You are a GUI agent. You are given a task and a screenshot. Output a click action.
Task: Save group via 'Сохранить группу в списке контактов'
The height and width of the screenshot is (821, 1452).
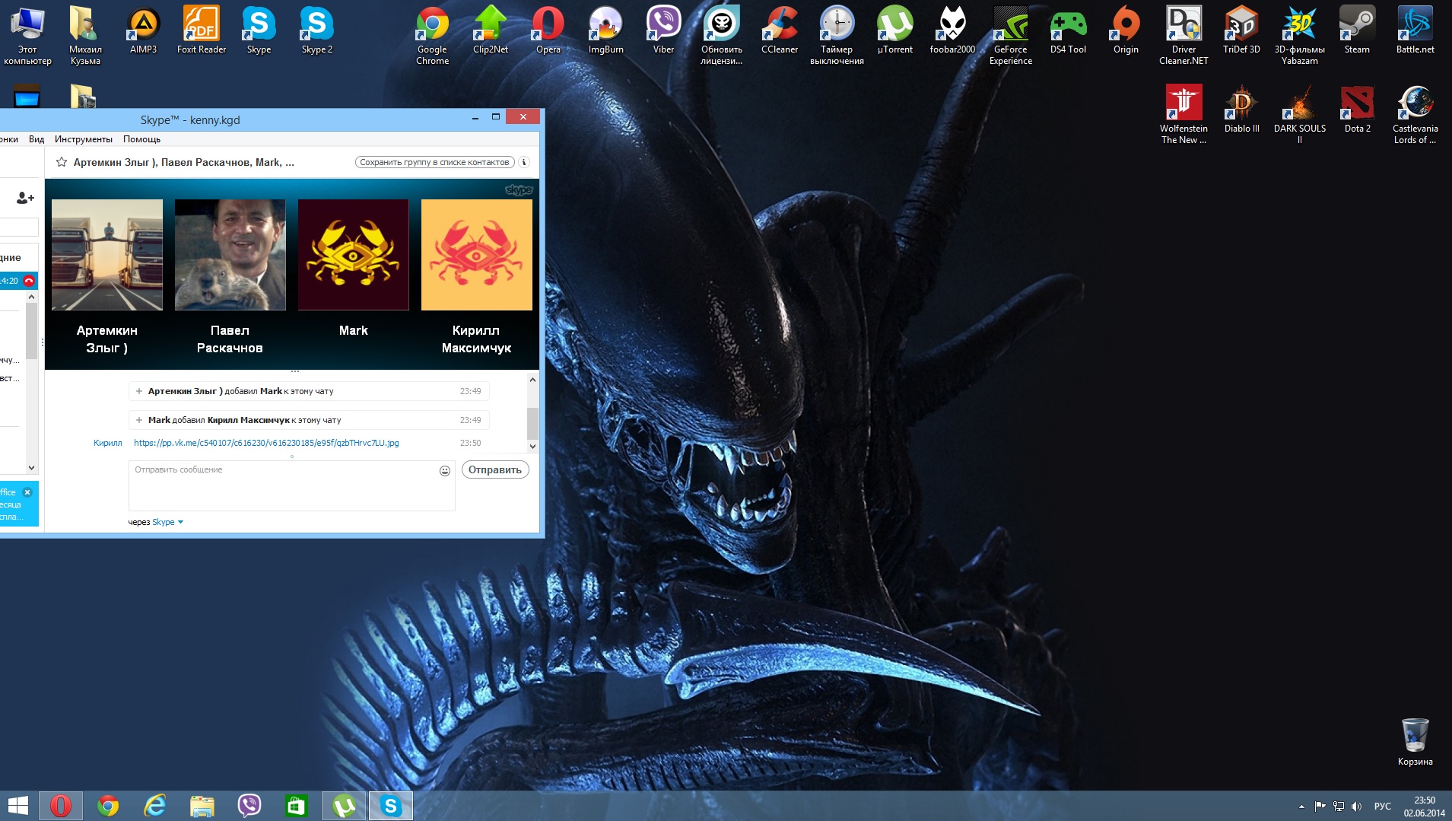tap(434, 162)
